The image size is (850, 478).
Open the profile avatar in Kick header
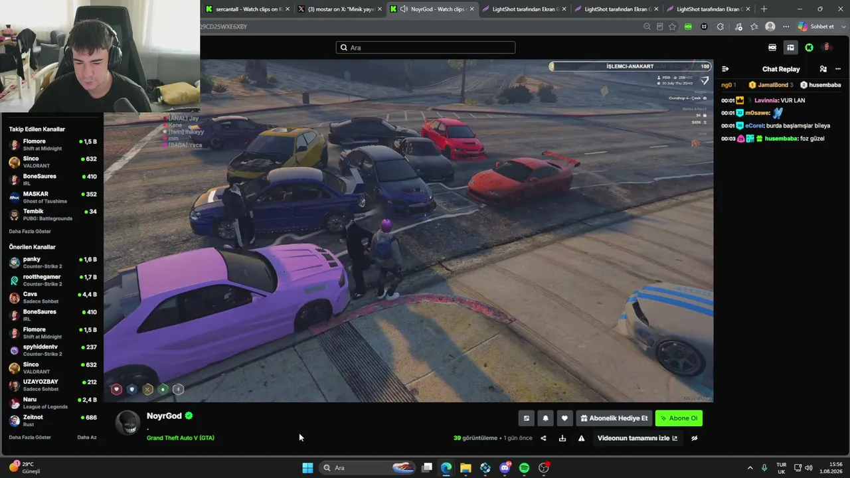pos(827,47)
